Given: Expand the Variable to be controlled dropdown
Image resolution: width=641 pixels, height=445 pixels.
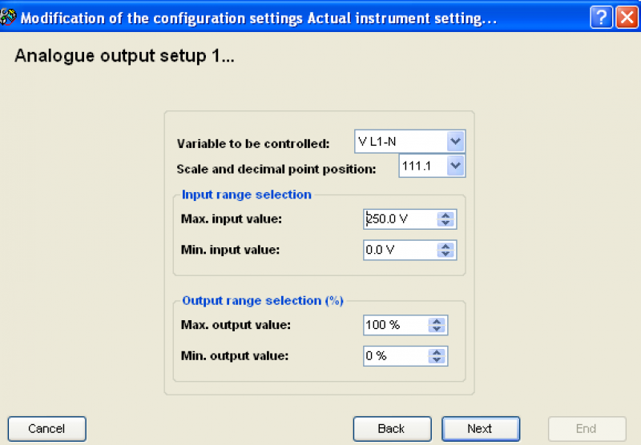Looking at the screenshot, I should pos(455,142).
